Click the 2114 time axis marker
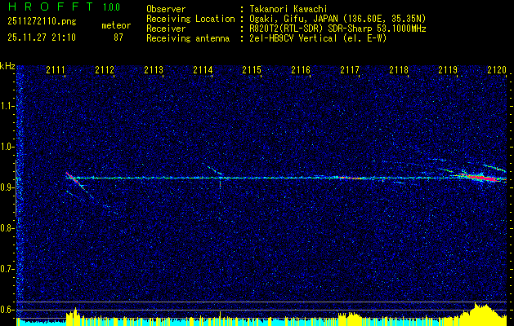This screenshot has height=326, width=514. click(203, 70)
